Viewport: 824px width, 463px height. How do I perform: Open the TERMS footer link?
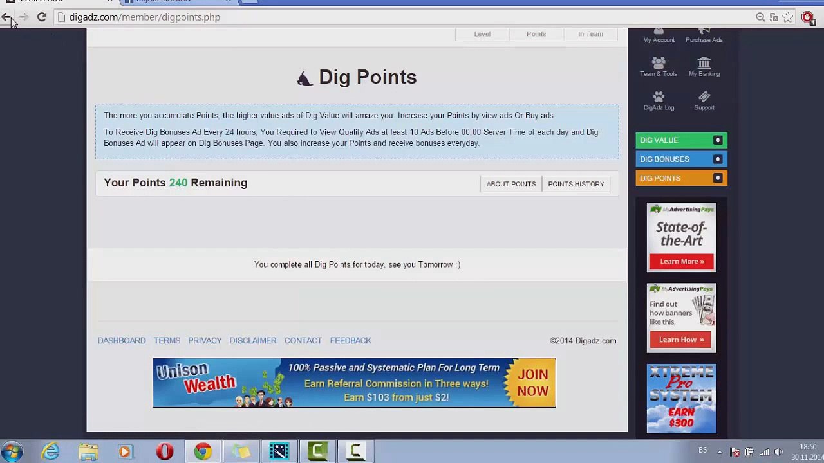[x=167, y=341]
